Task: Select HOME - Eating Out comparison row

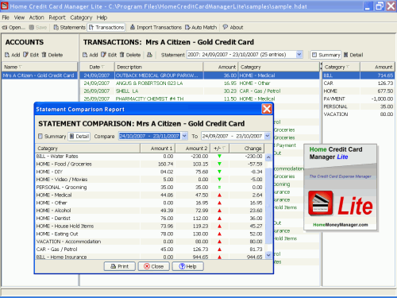Action: 150,234
